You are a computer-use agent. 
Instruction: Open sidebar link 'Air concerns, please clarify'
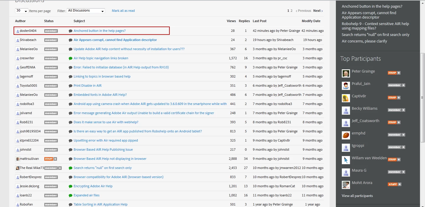364,41
